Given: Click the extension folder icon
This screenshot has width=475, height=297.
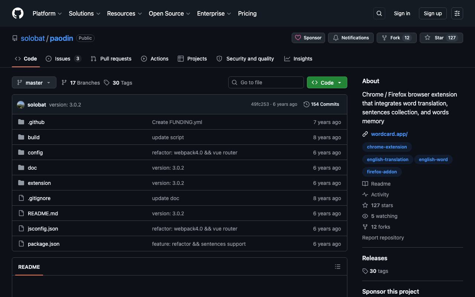Looking at the screenshot, I should pos(21,183).
